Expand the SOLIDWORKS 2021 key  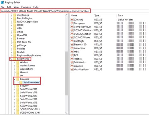click(14, 109)
